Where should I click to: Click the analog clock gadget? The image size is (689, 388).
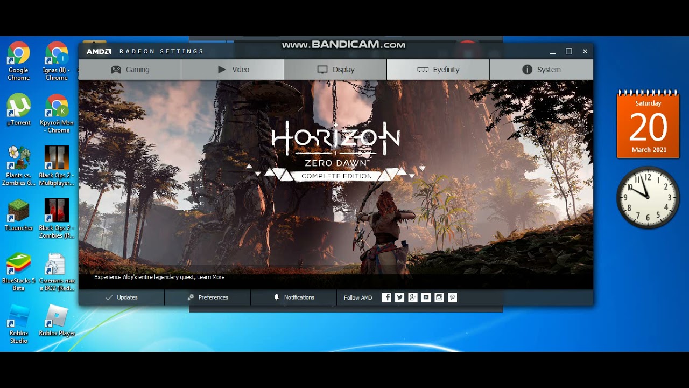(648, 197)
